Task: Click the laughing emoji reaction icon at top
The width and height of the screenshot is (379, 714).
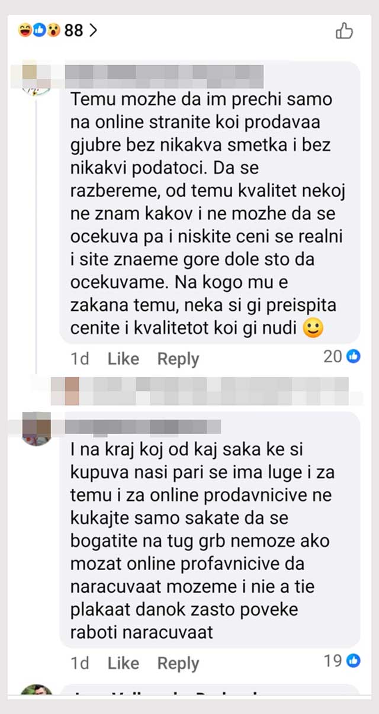Action: 24,30
